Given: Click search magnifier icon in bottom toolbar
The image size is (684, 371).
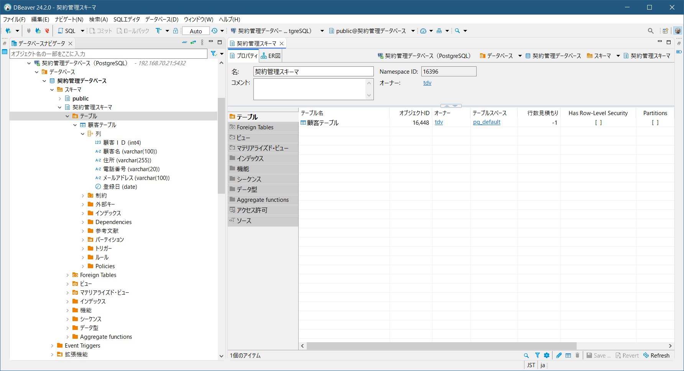Looking at the screenshot, I should pos(526,356).
